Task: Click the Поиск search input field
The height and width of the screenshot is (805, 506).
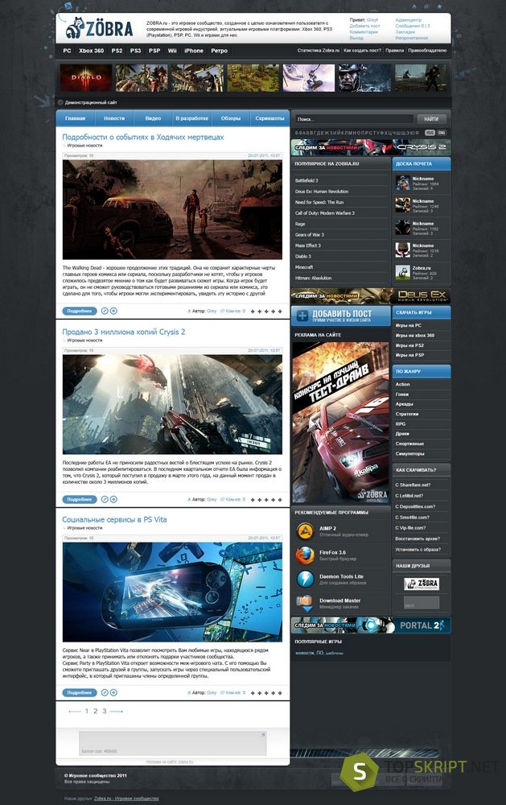Action: [x=354, y=118]
